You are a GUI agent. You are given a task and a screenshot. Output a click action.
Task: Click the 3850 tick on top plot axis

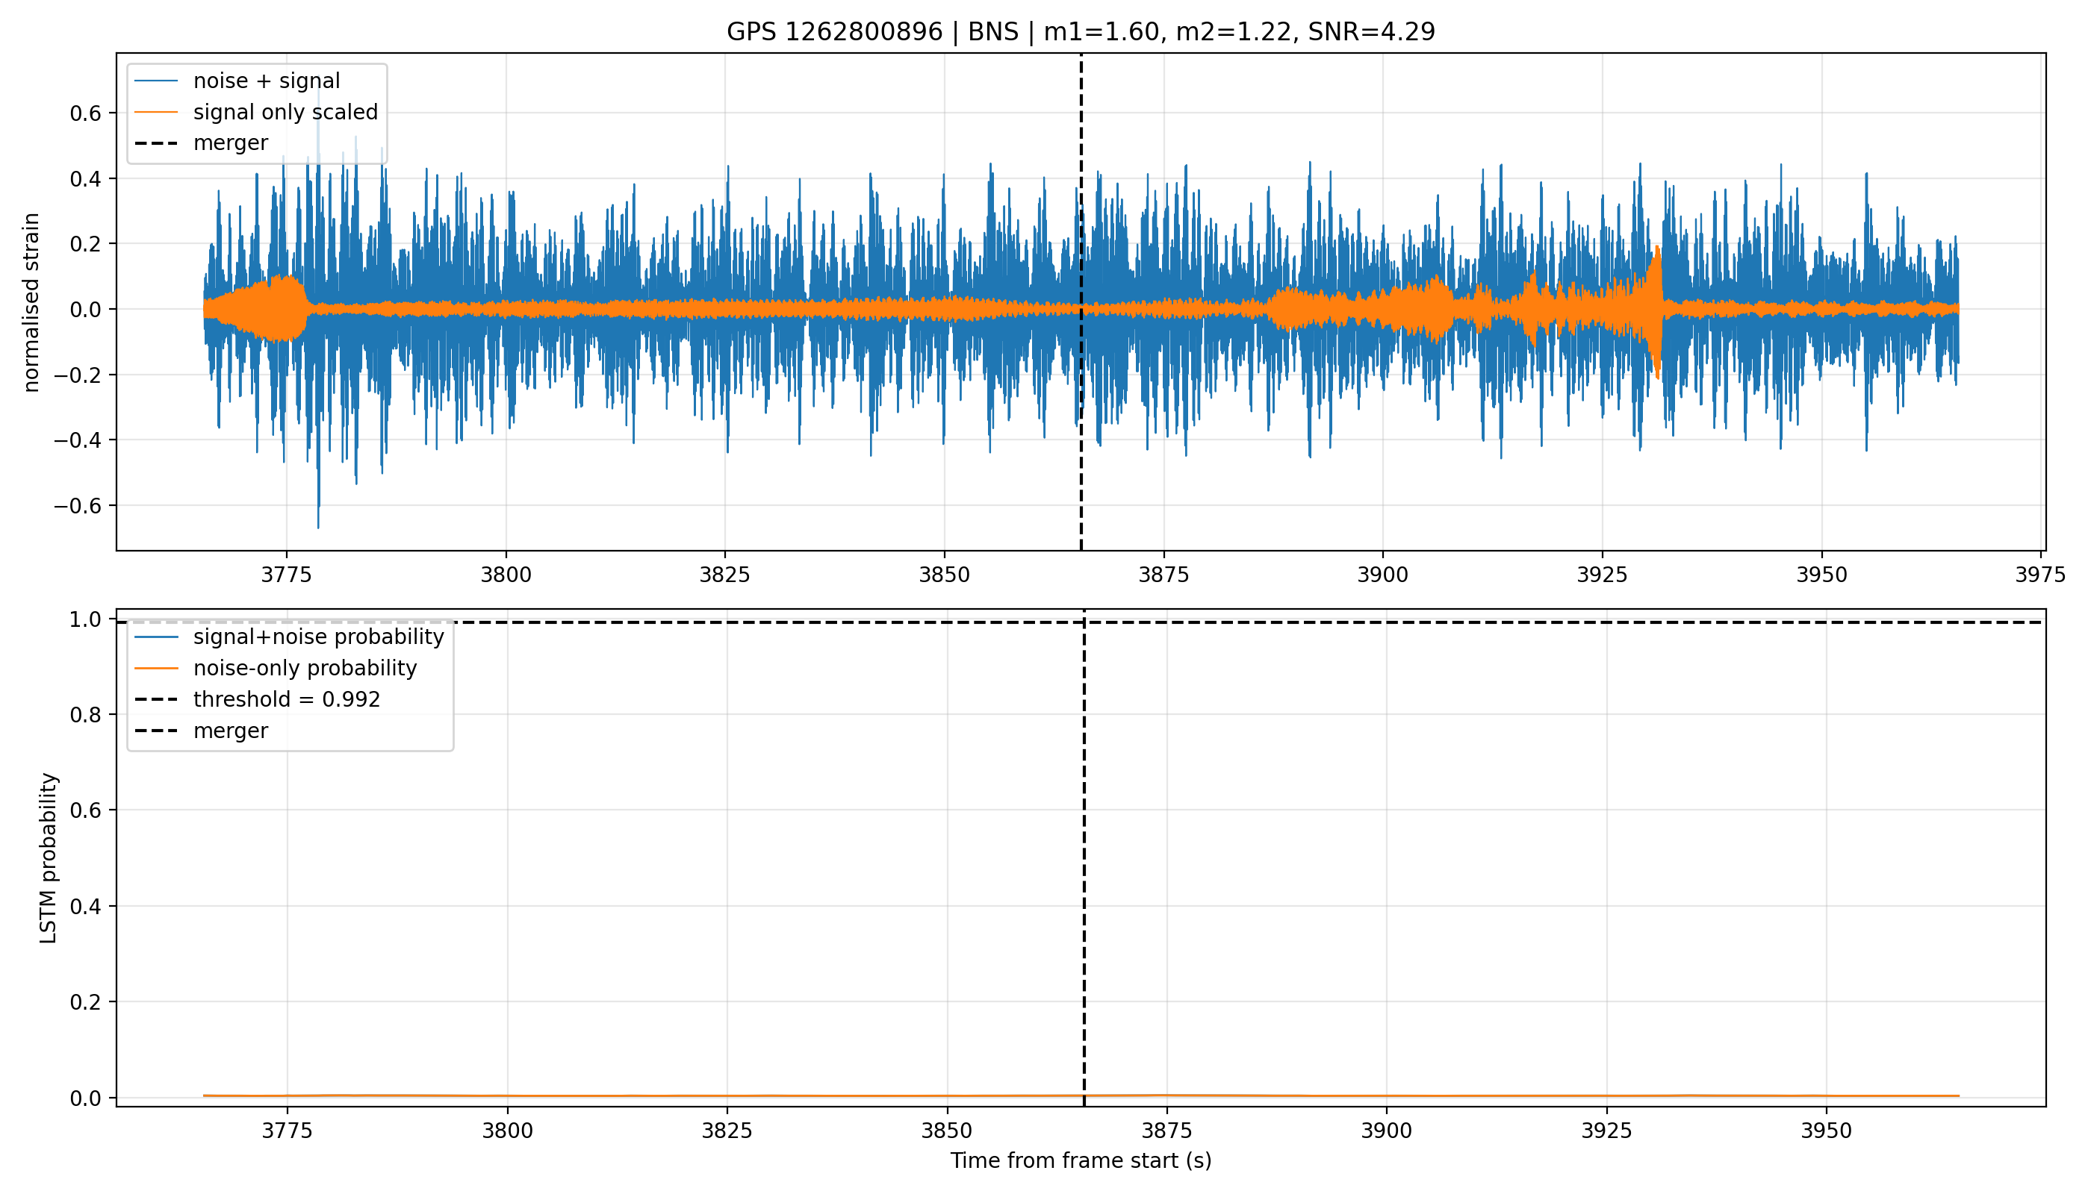[945, 575]
